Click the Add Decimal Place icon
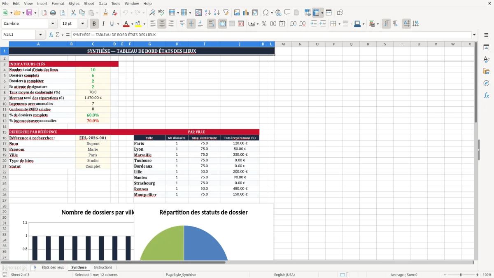 pos(293,24)
